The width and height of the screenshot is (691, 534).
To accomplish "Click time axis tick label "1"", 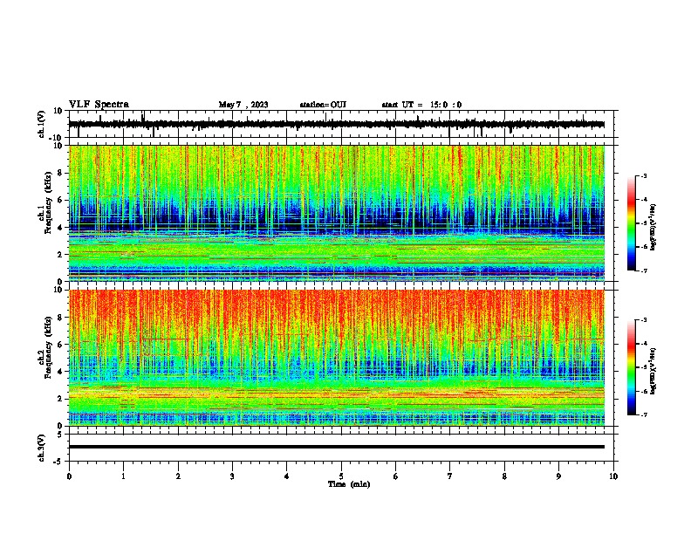I will pos(123,476).
